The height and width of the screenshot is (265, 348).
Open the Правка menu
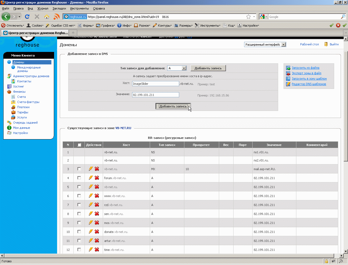click(x=18, y=8)
